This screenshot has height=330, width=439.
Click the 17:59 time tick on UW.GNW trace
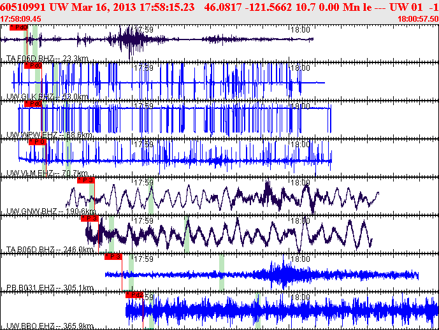point(143,182)
